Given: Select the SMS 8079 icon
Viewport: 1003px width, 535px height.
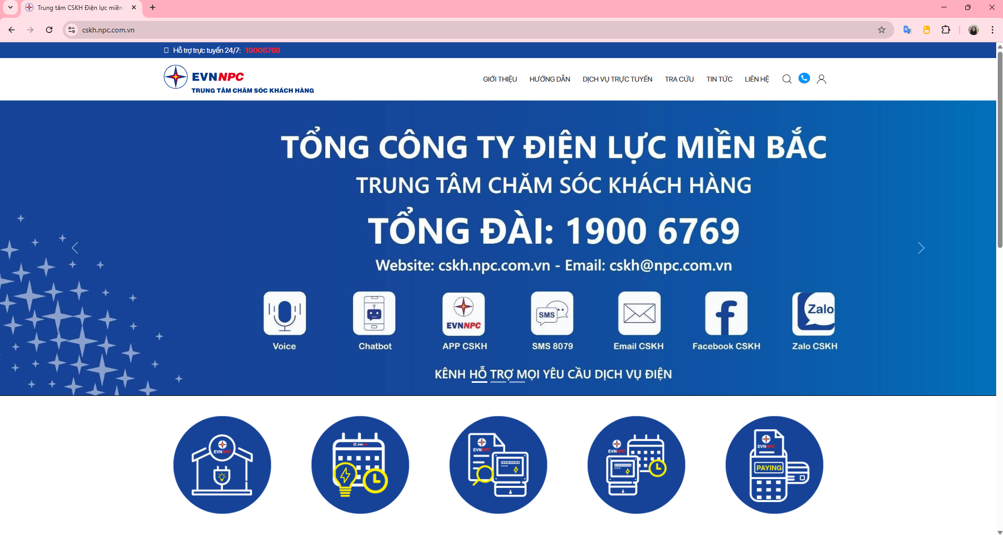Looking at the screenshot, I should click(x=552, y=313).
